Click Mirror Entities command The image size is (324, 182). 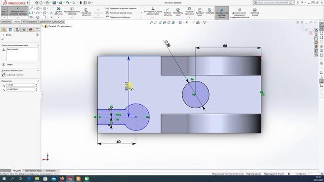point(121,9)
